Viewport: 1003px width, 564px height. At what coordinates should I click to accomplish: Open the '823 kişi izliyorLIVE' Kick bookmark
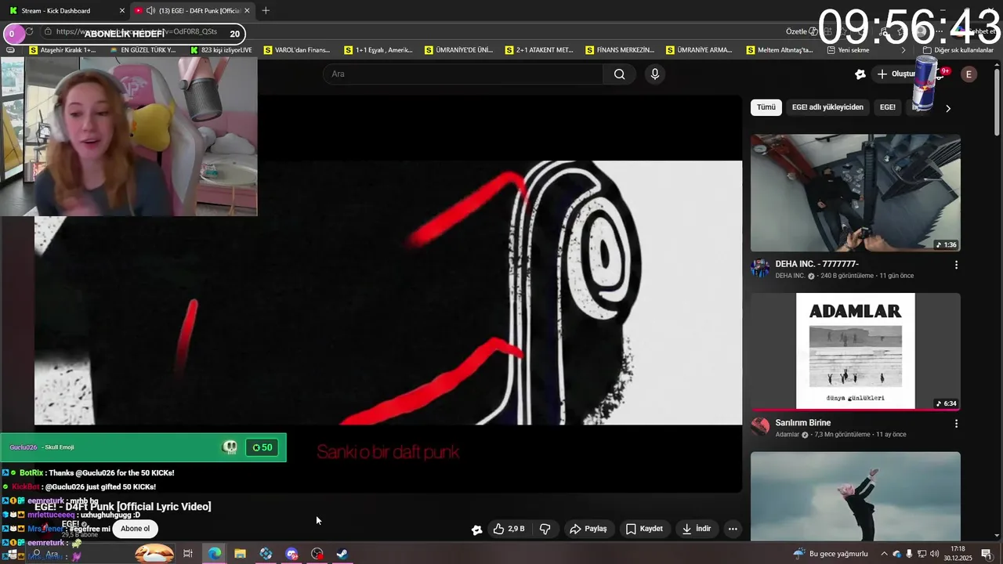(x=222, y=50)
